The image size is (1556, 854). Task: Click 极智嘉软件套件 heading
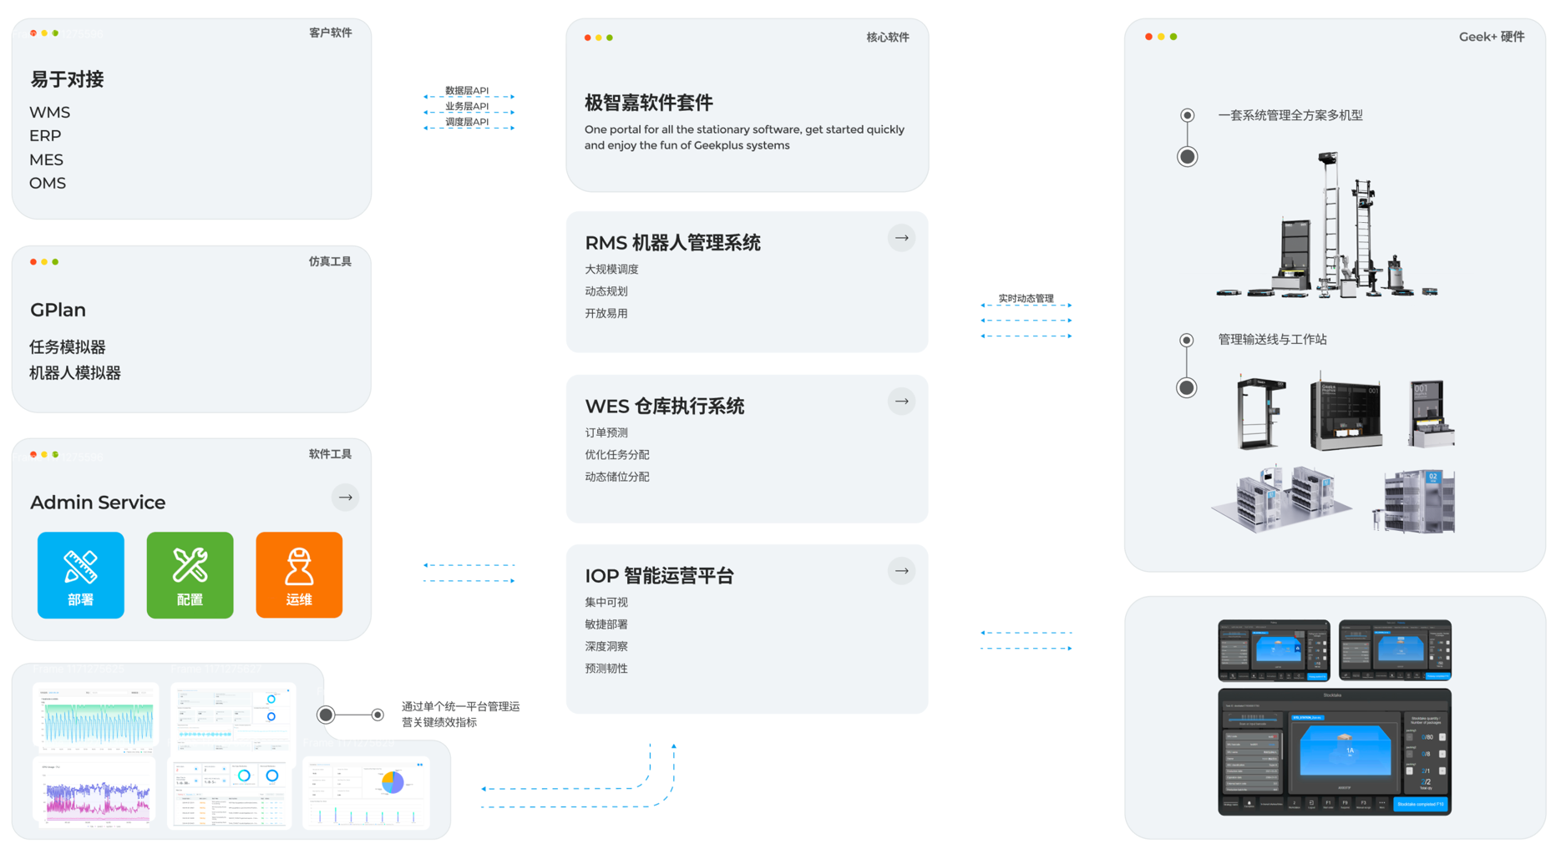648,103
